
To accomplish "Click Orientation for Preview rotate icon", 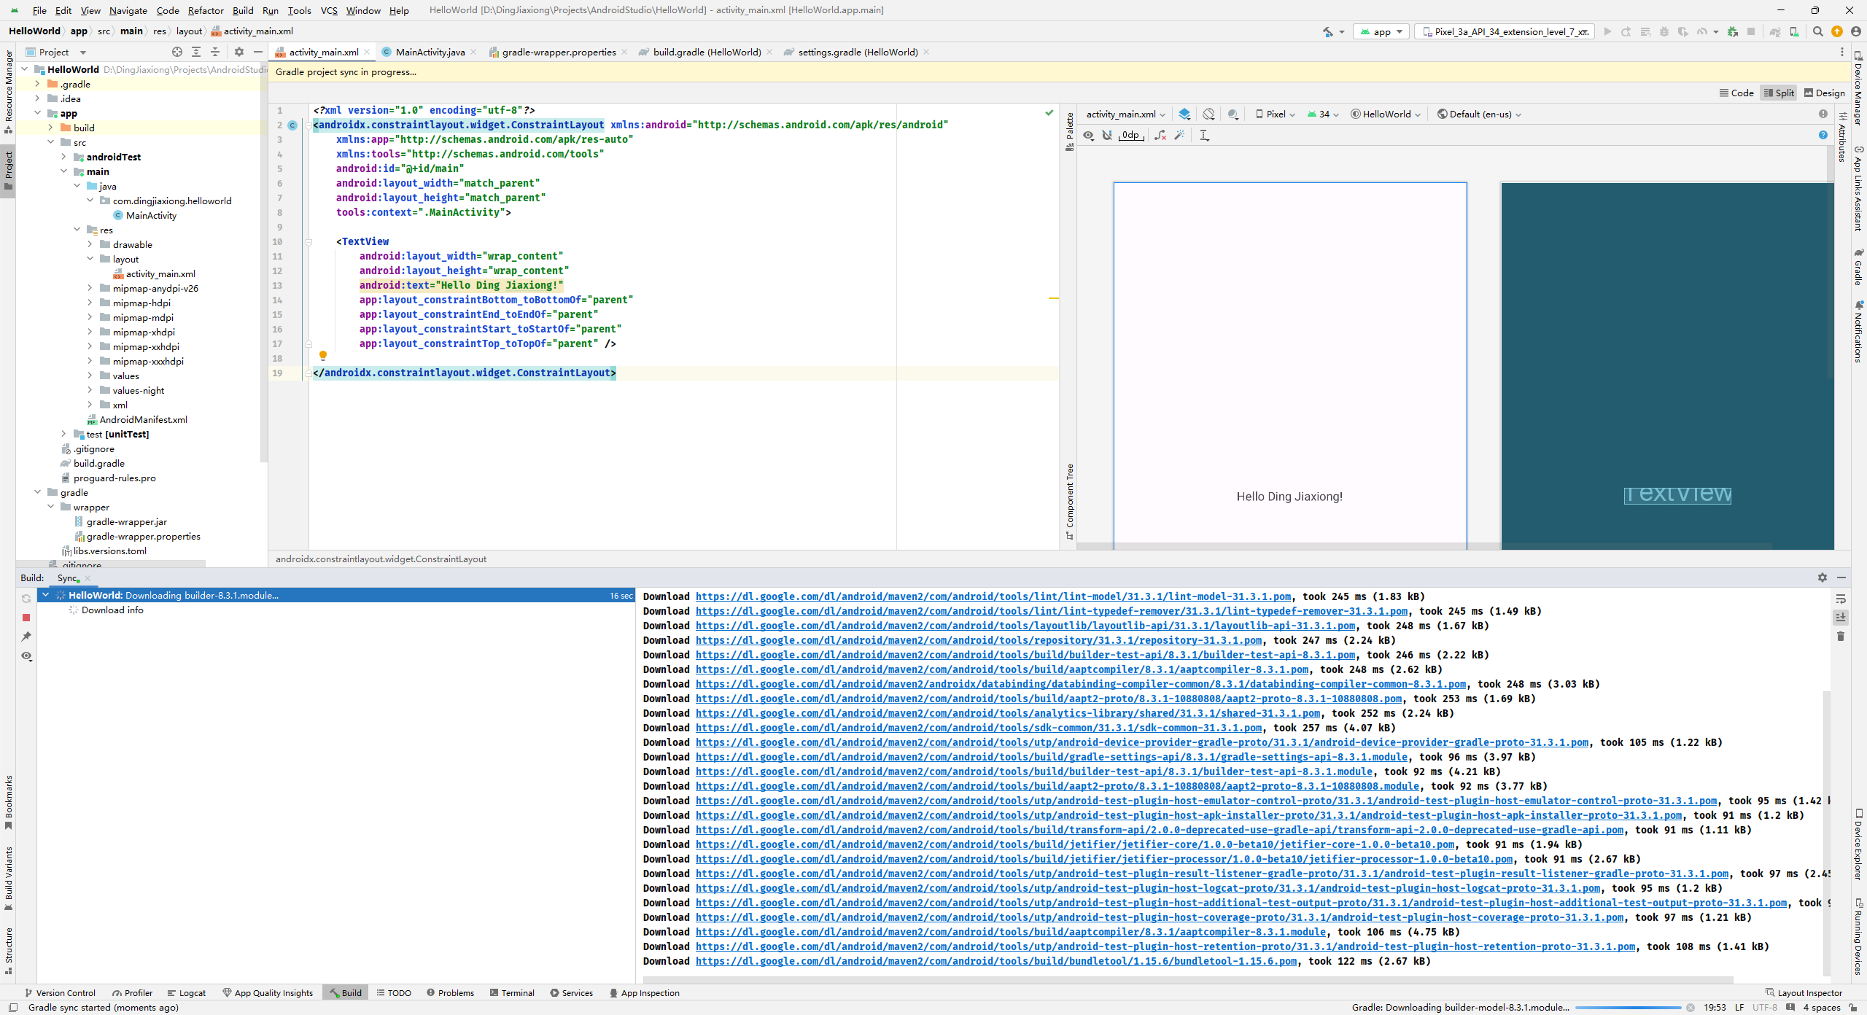I will click(1209, 114).
